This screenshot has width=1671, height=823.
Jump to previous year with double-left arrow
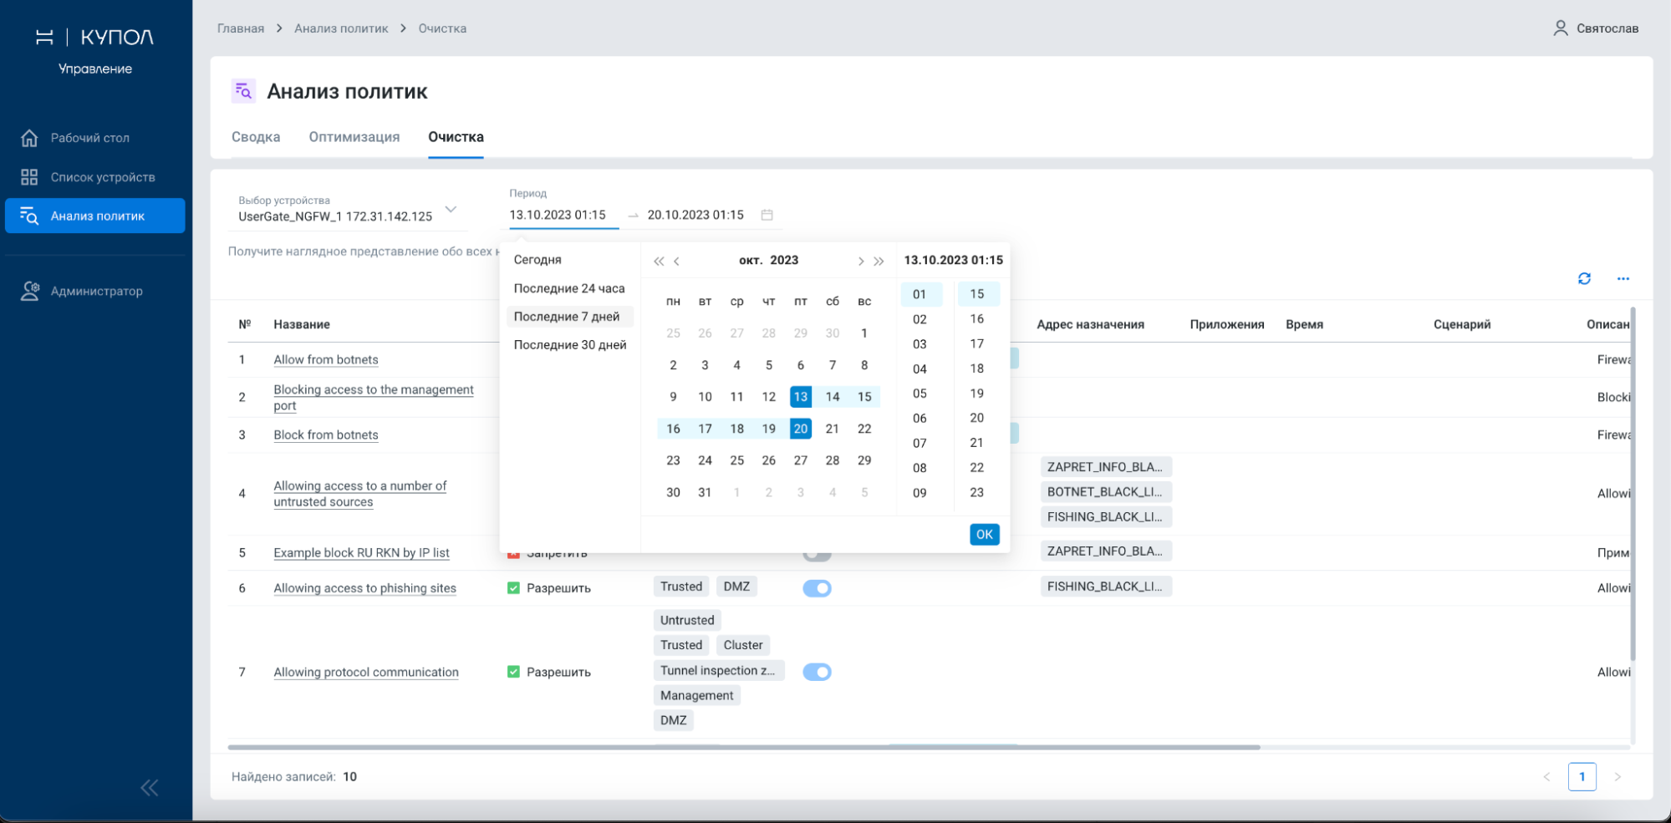(659, 262)
